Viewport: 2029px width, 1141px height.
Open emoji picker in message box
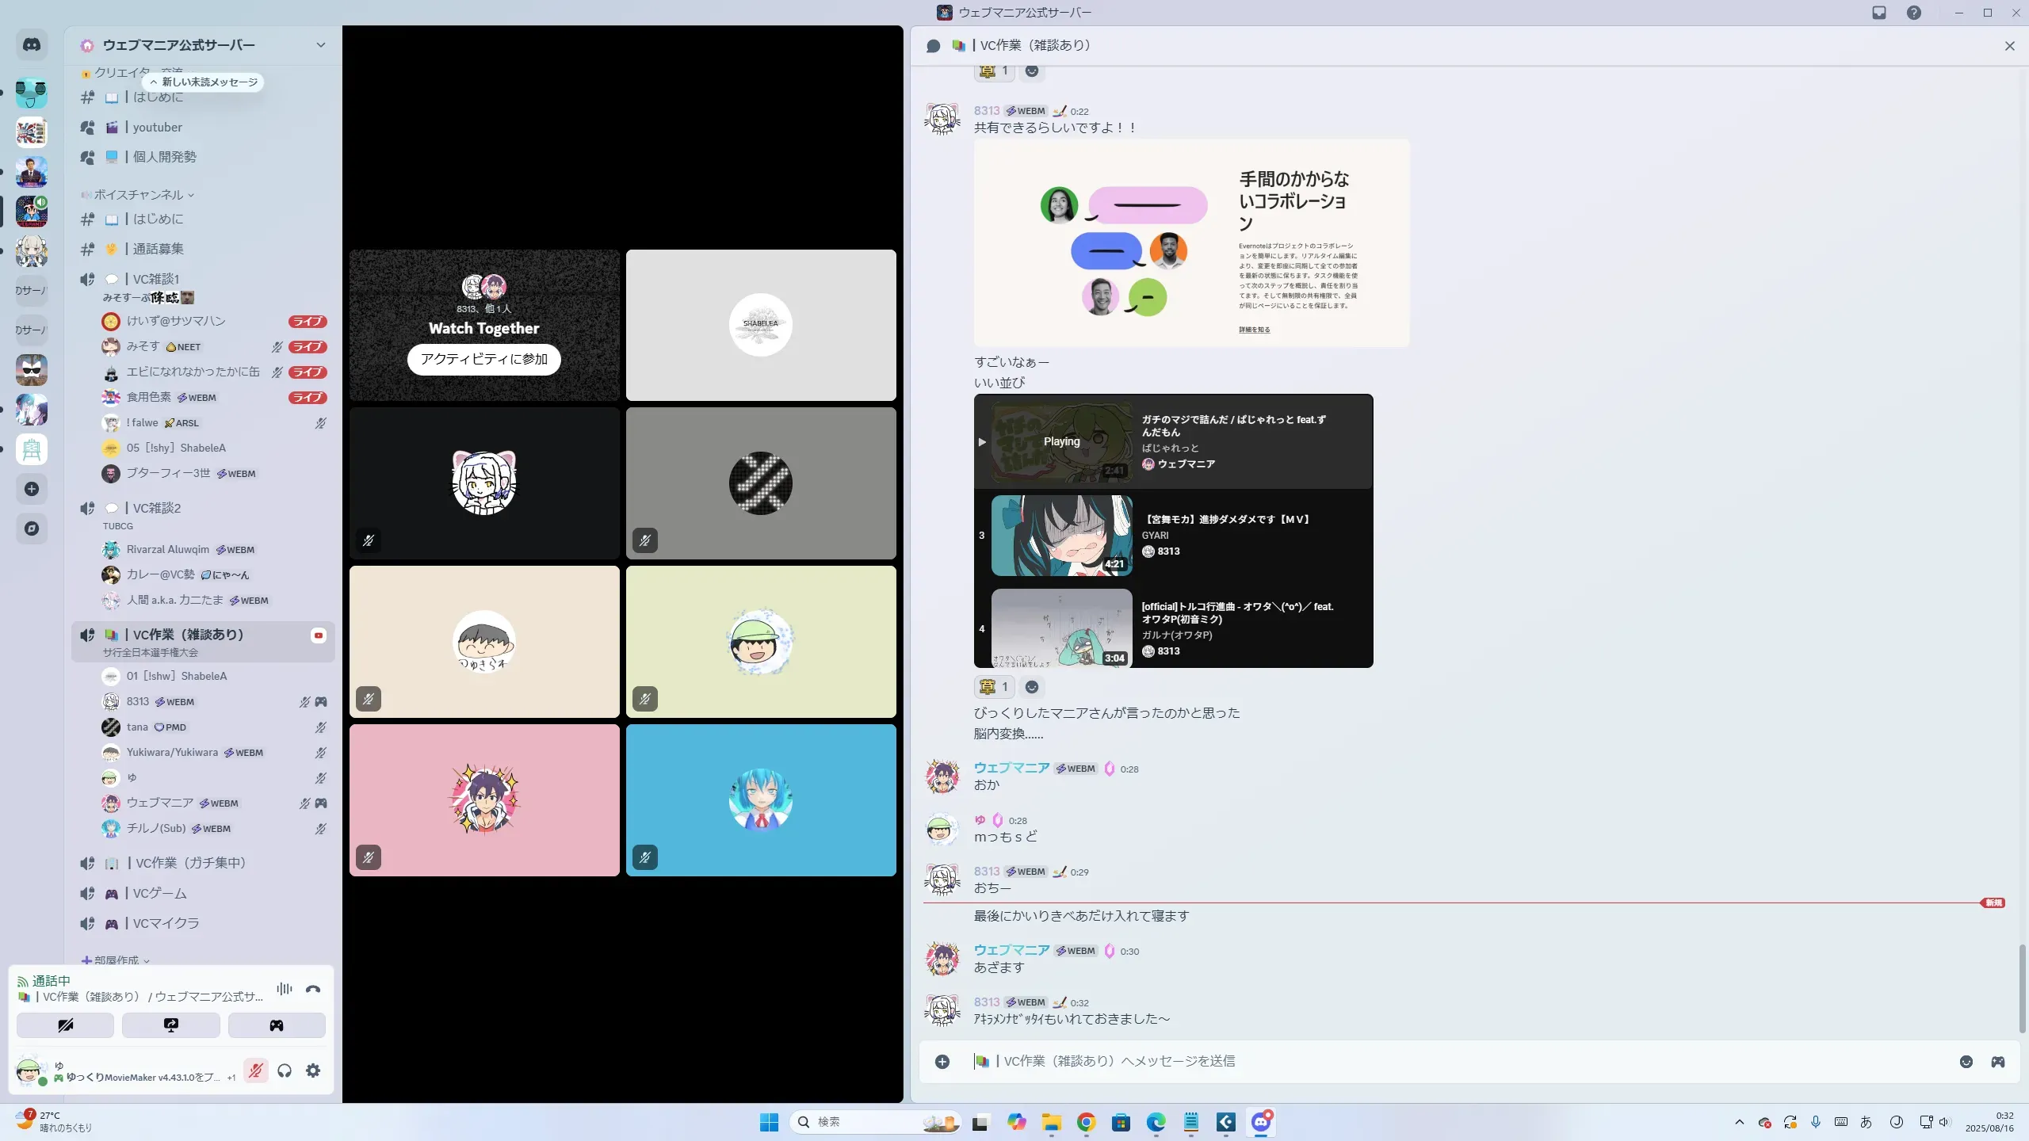(1966, 1062)
